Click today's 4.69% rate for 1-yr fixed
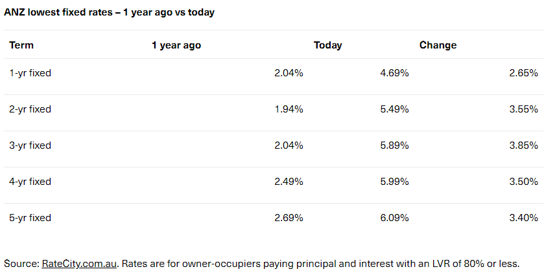Image resolution: width=555 pixels, height=278 pixels. click(394, 73)
